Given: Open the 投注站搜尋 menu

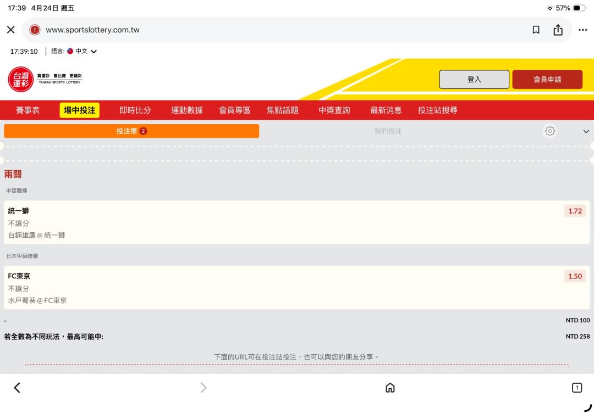Looking at the screenshot, I should coord(438,110).
